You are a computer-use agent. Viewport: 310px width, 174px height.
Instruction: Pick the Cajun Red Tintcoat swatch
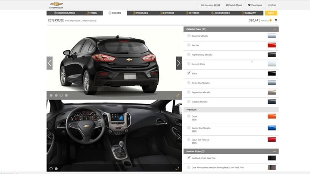coord(272,140)
